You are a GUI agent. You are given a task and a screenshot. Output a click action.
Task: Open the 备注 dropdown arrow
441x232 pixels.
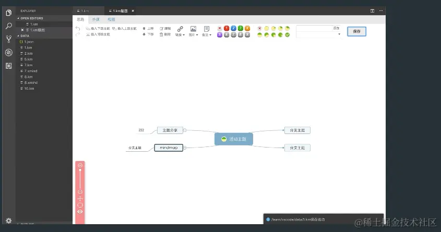pos(210,35)
